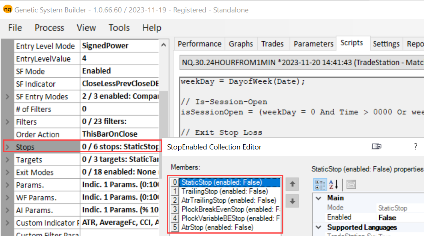Collapse the Main category in properties

click(319, 198)
